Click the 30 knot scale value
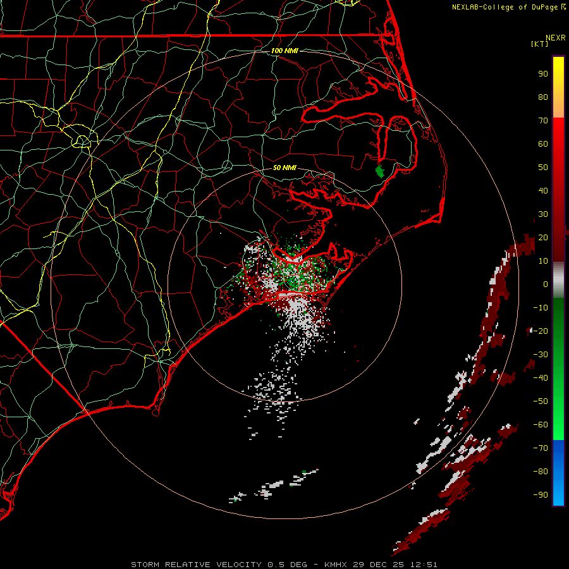Screen dimensions: 569x569 coord(543,214)
